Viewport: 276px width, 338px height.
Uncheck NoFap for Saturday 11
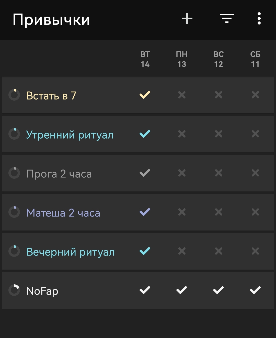[x=255, y=290]
